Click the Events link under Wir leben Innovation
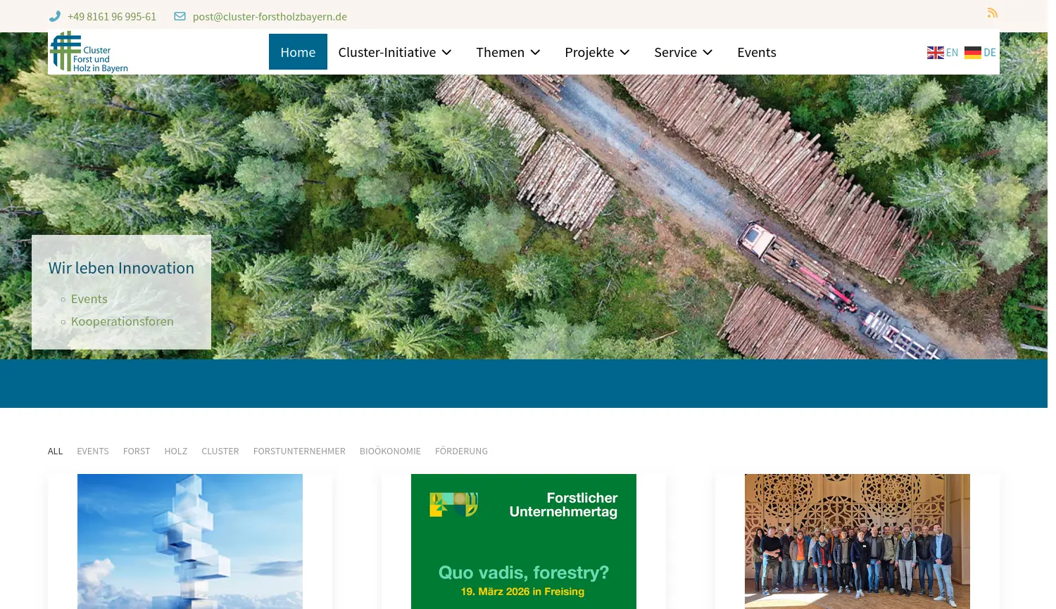Screen dimensions: 1056x609 click(89, 298)
